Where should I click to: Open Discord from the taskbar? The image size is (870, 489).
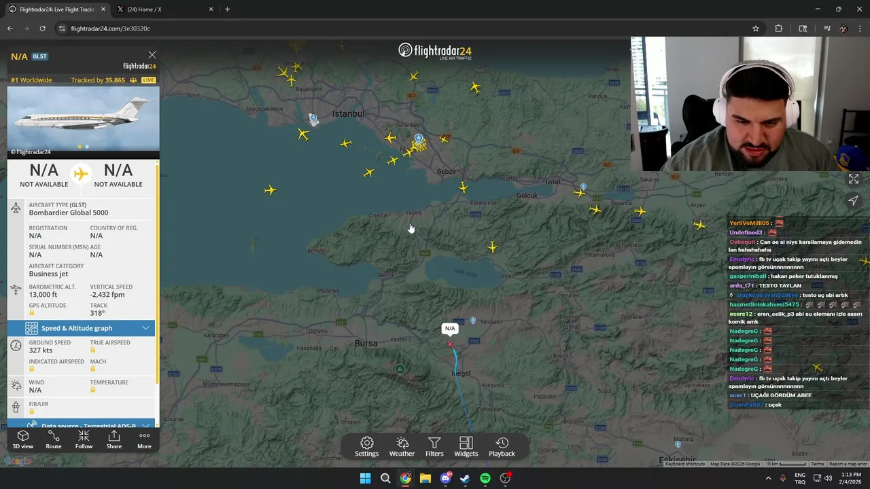[x=445, y=478]
